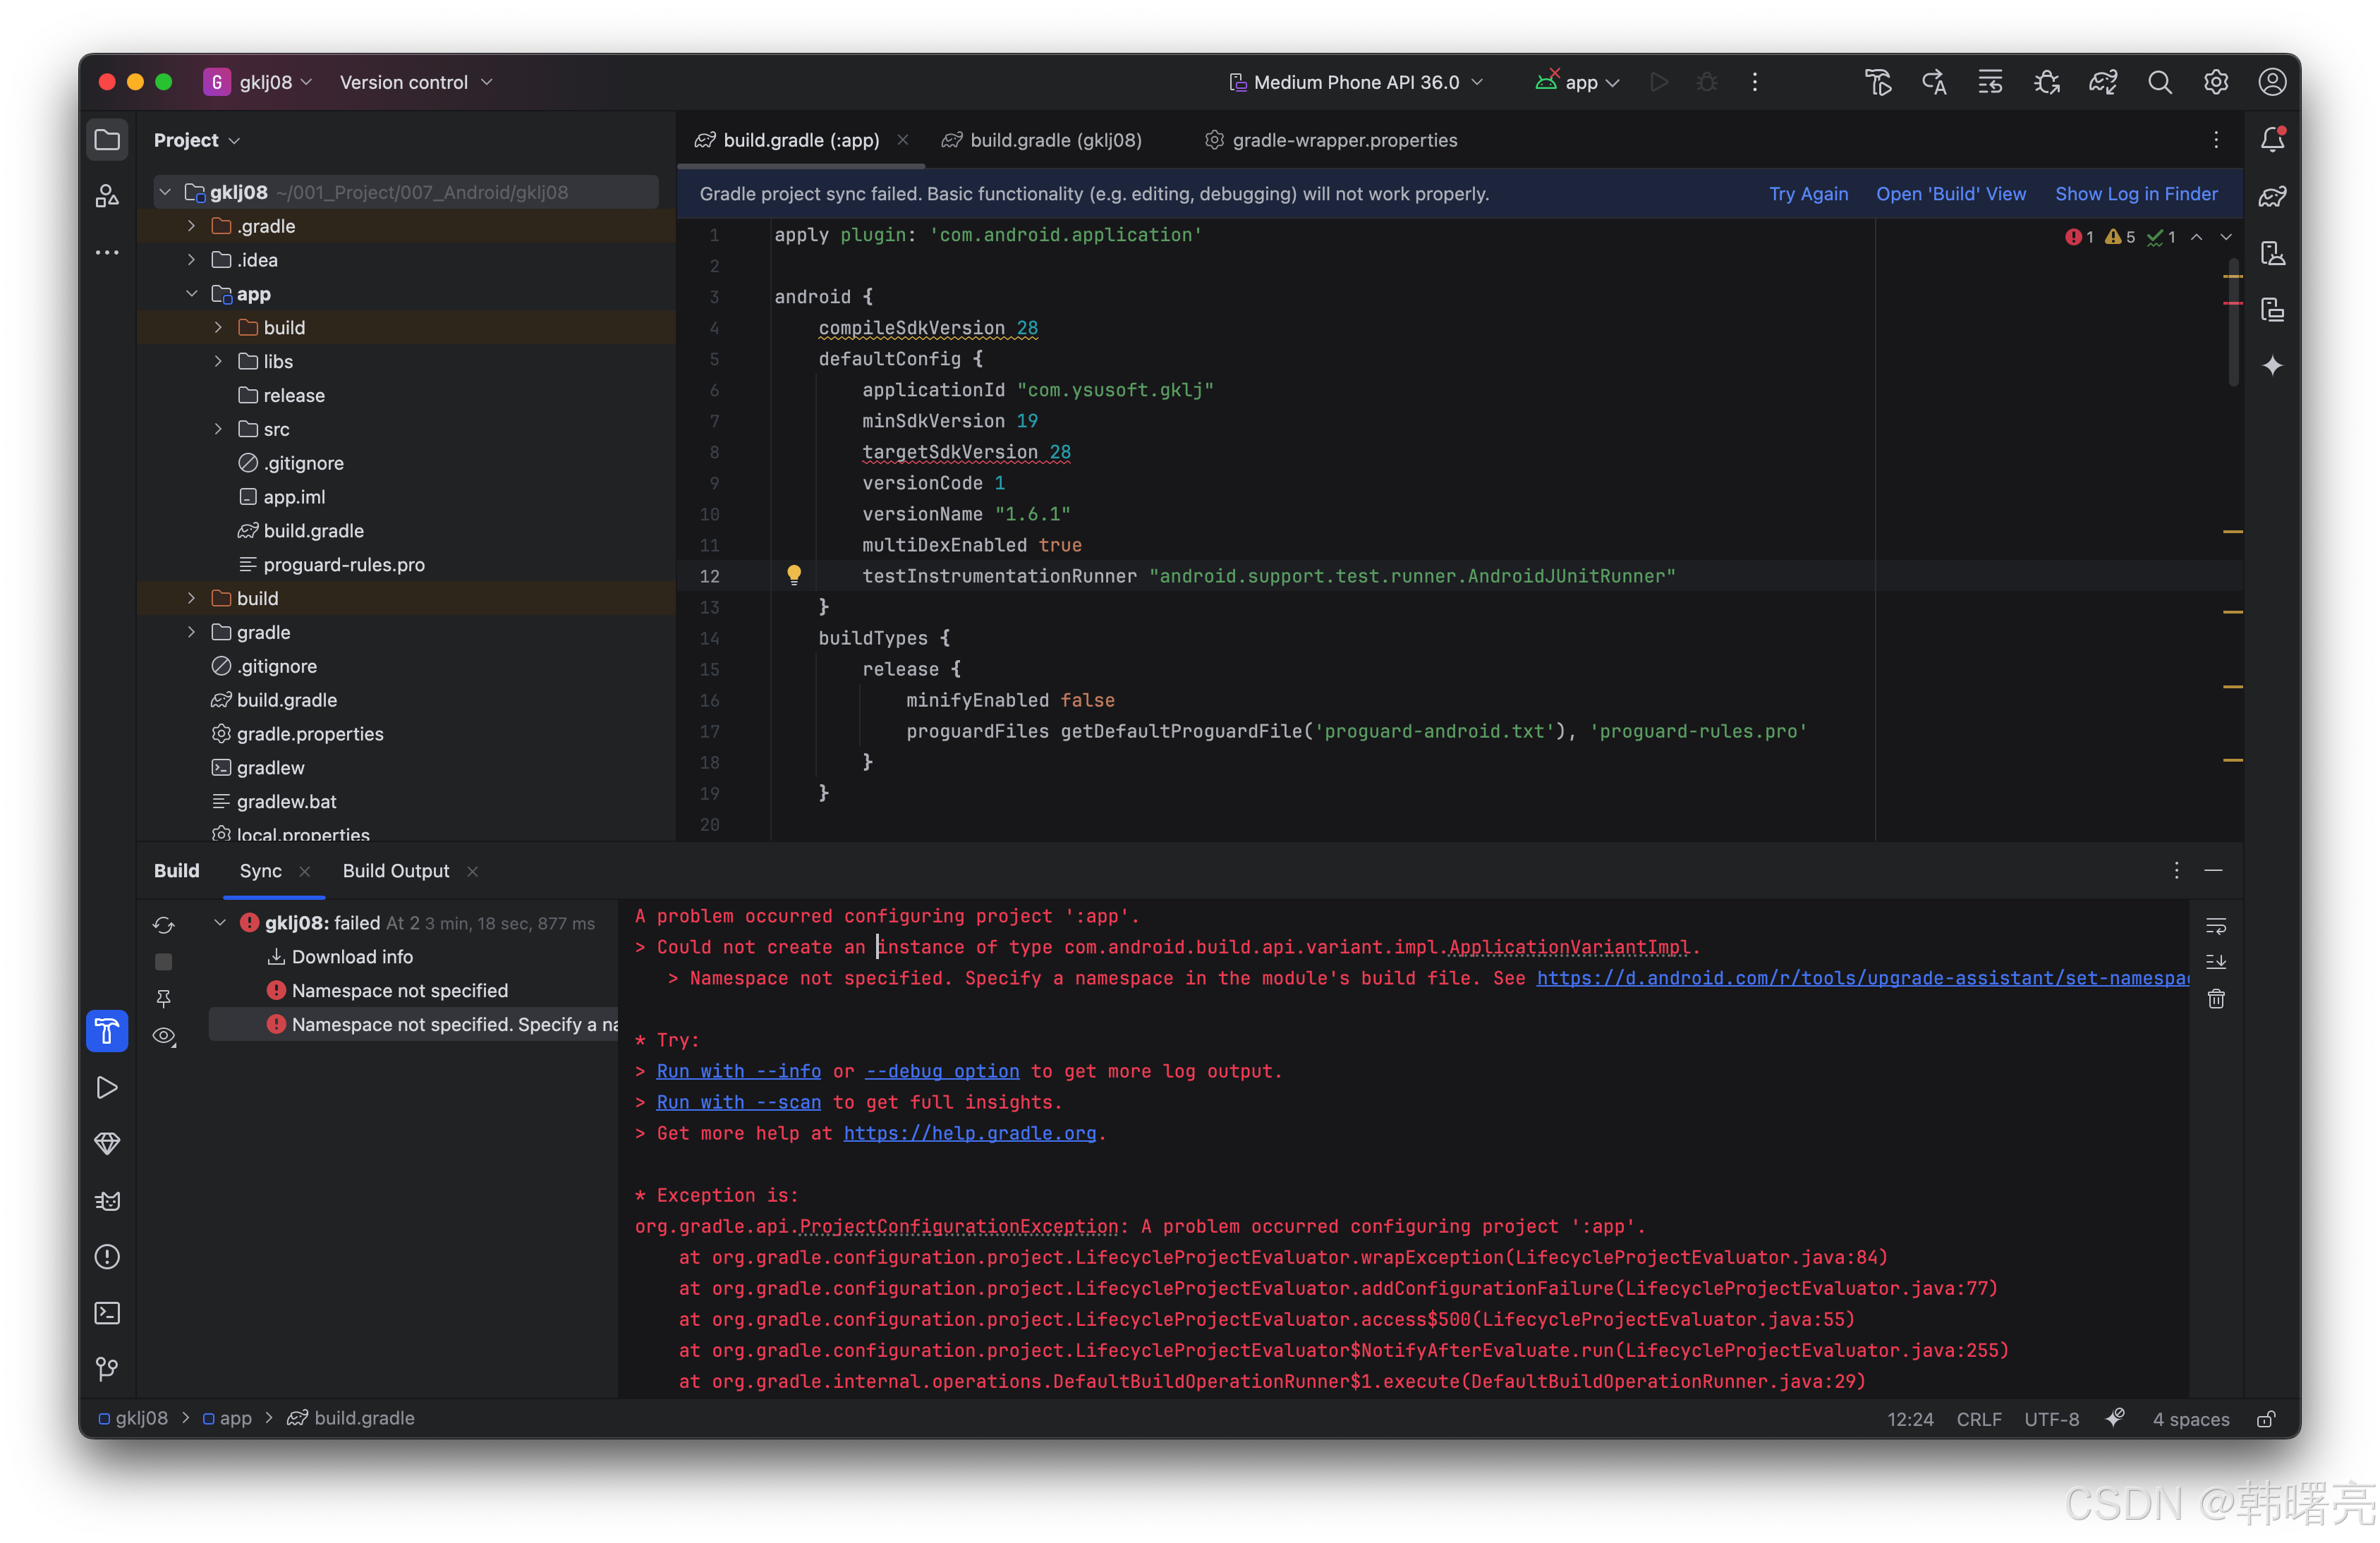Launch the app Profiler
The width and height of the screenshot is (2380, 1543).
tap(107, 1143)
